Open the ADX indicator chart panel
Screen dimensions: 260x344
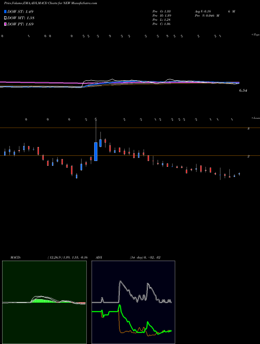pos(133,302)
